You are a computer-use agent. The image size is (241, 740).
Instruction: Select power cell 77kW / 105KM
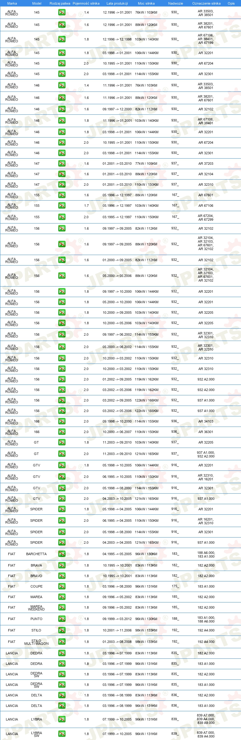(146, 164)
